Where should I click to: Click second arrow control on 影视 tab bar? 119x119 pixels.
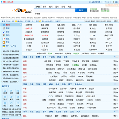tap(117, 84)
